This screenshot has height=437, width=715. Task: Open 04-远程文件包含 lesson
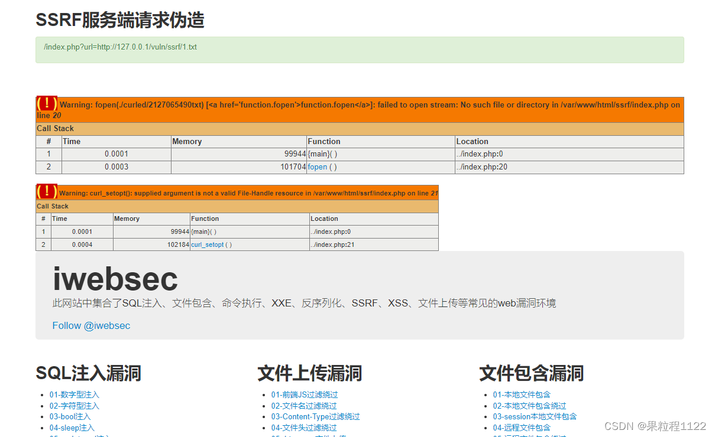pos(522,428)
